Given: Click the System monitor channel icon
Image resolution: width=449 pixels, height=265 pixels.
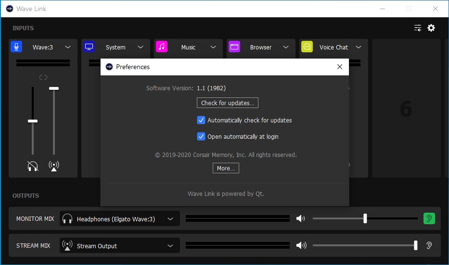Looking at the screenshot, I should coord(89,47).
